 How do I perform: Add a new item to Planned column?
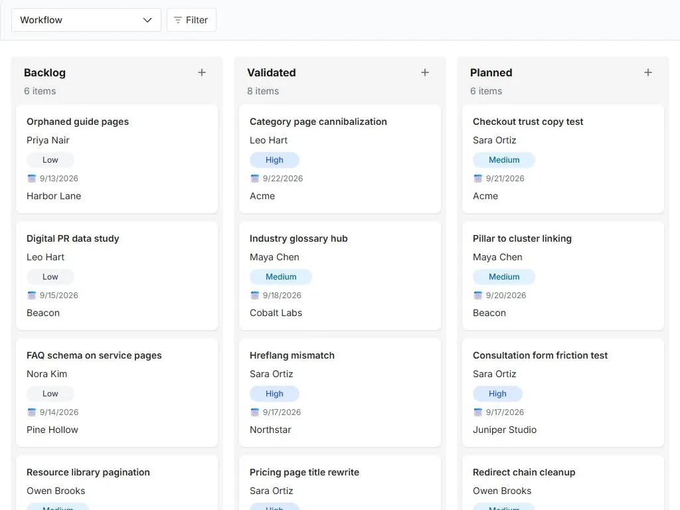click(x=648, y=72)
